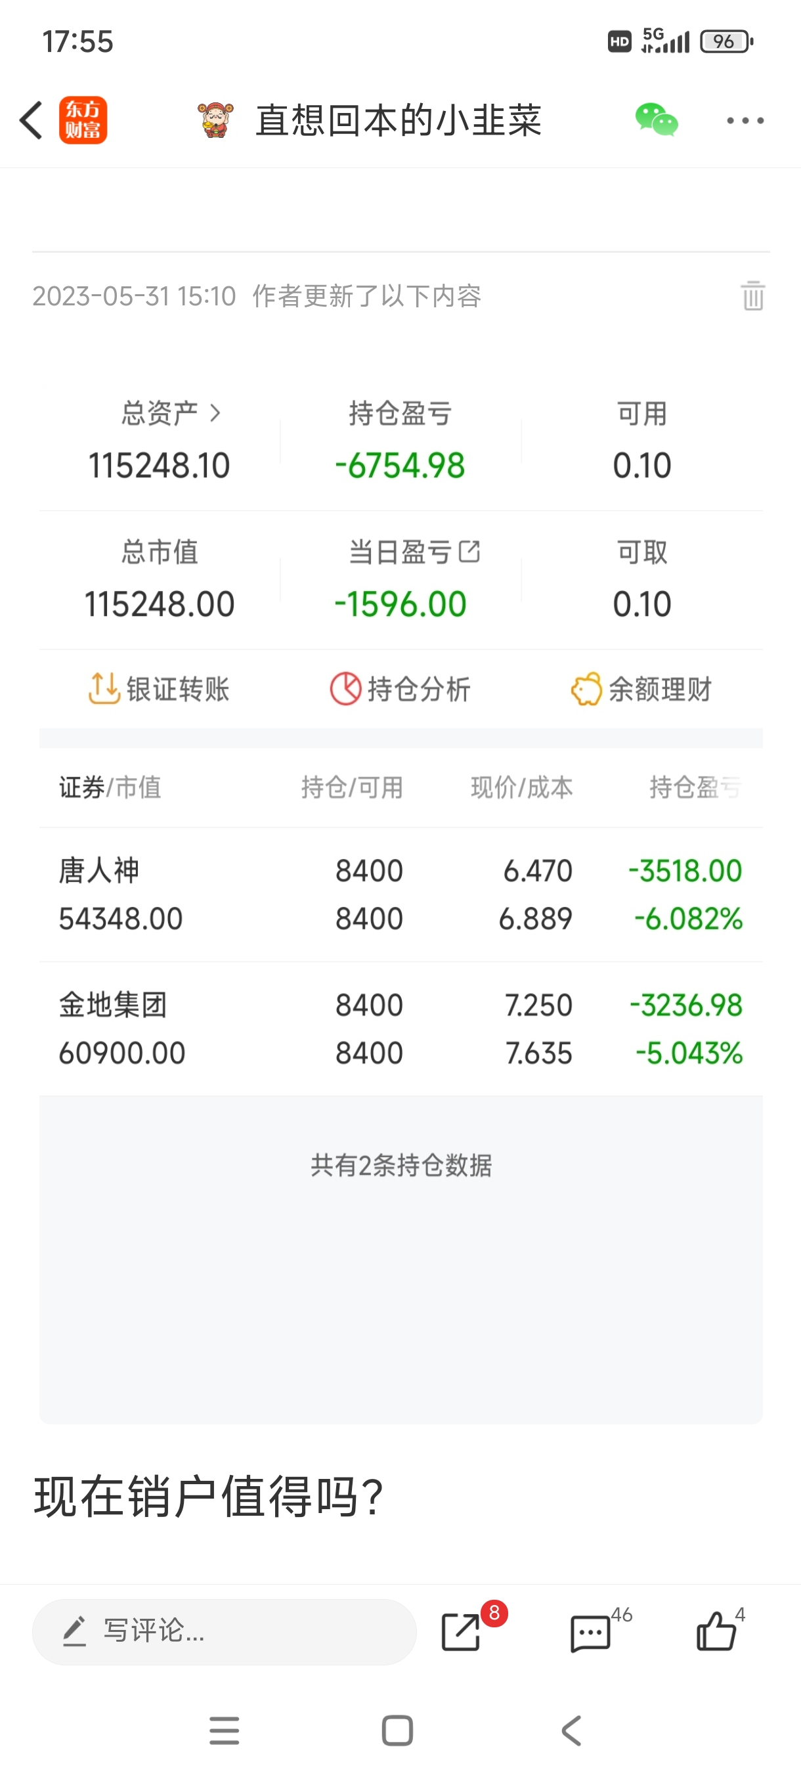801x1781 pixels.
Task: Open 持仓分析 option
Action: [400, 689]
